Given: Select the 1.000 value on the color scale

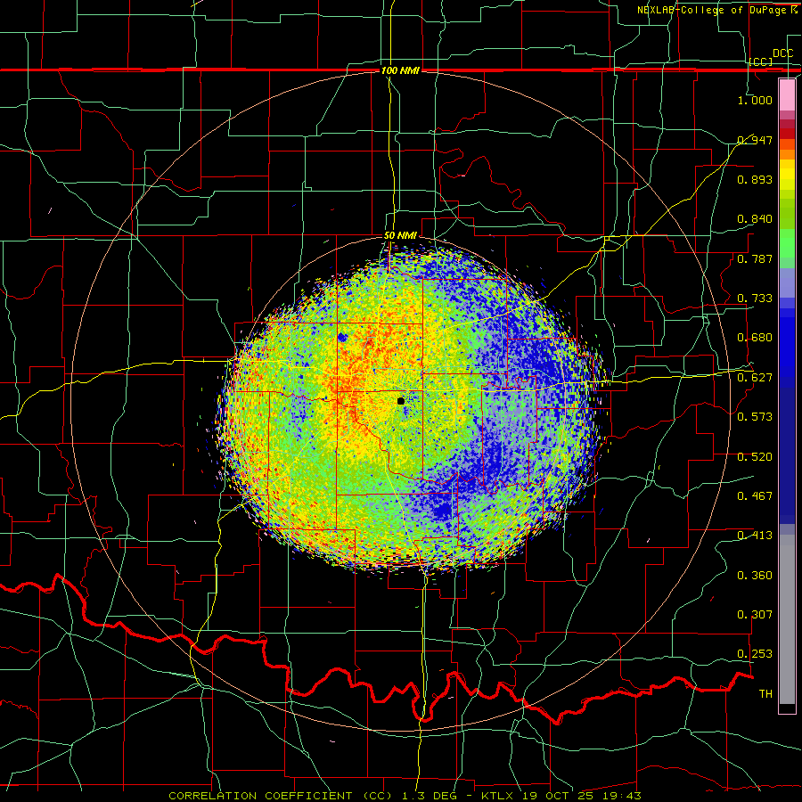Looking at the screenshot, I should point(755,100).
